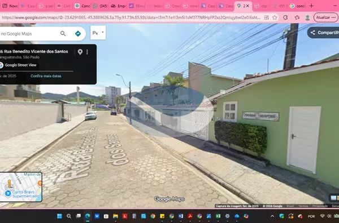This screenshot has width=339, height=223.
Task: Switch to the 'Nova' tab
Action: [x=10, y=6]
